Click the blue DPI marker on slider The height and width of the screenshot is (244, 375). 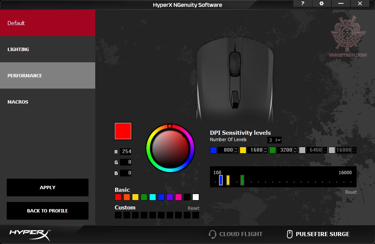[x=221, y=180]
